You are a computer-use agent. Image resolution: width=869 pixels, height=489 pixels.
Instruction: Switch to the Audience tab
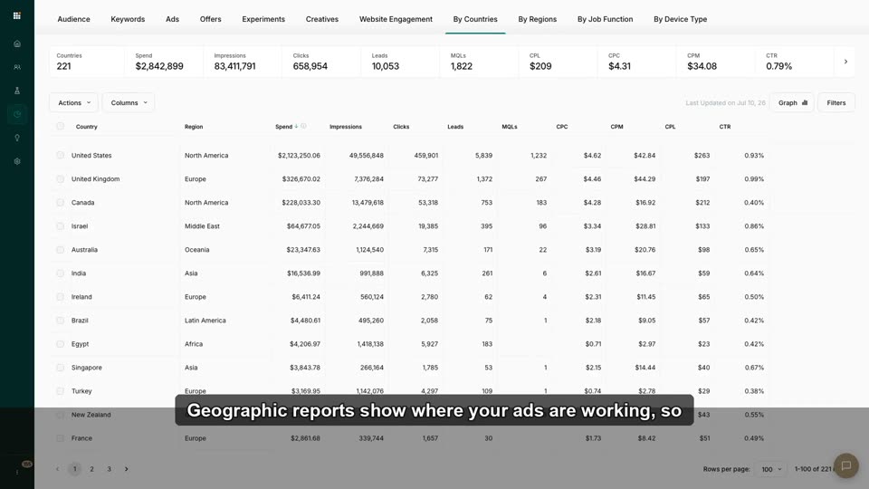73,19
